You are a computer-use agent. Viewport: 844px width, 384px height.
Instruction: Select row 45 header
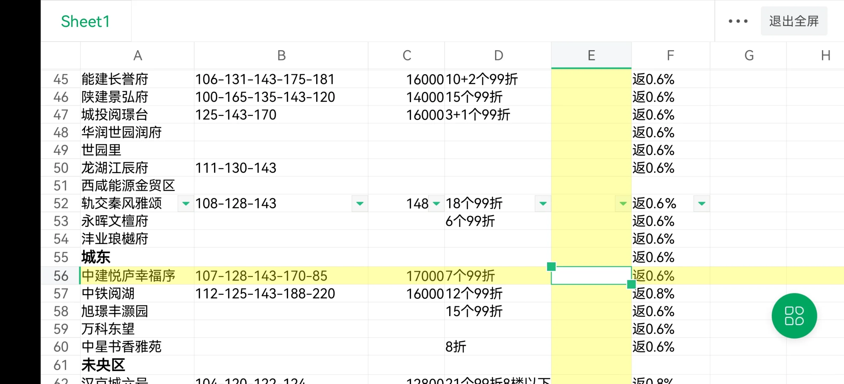pos(61,79)
